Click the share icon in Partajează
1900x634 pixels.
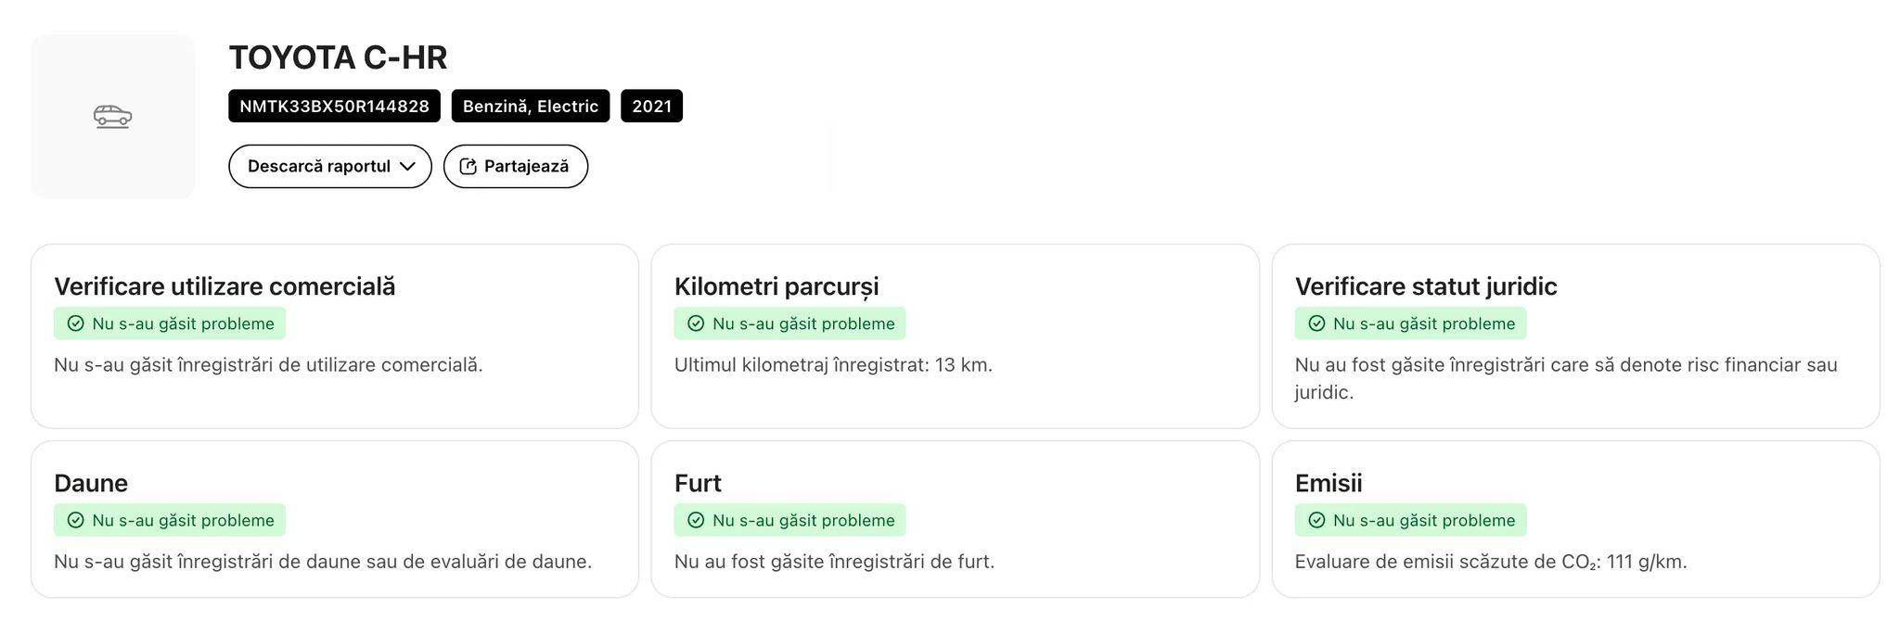[469, 167]
